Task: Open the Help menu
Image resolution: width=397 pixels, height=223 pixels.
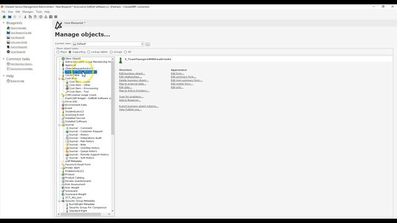Action: click(x=47, y=12)
